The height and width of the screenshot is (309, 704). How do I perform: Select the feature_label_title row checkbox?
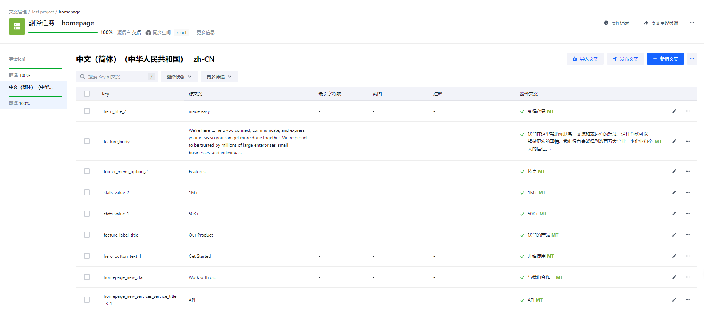click(87, 235)
